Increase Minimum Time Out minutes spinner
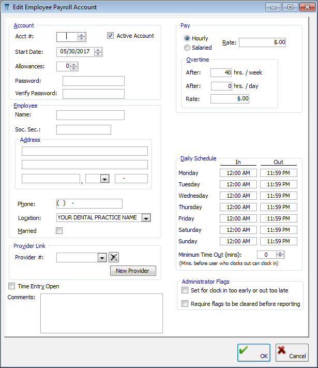Screen dimensions: 318x368 (280, 253)
